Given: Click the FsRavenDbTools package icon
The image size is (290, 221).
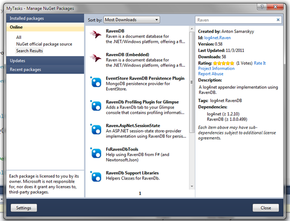Looking at the screenshot, I should 96,153.
